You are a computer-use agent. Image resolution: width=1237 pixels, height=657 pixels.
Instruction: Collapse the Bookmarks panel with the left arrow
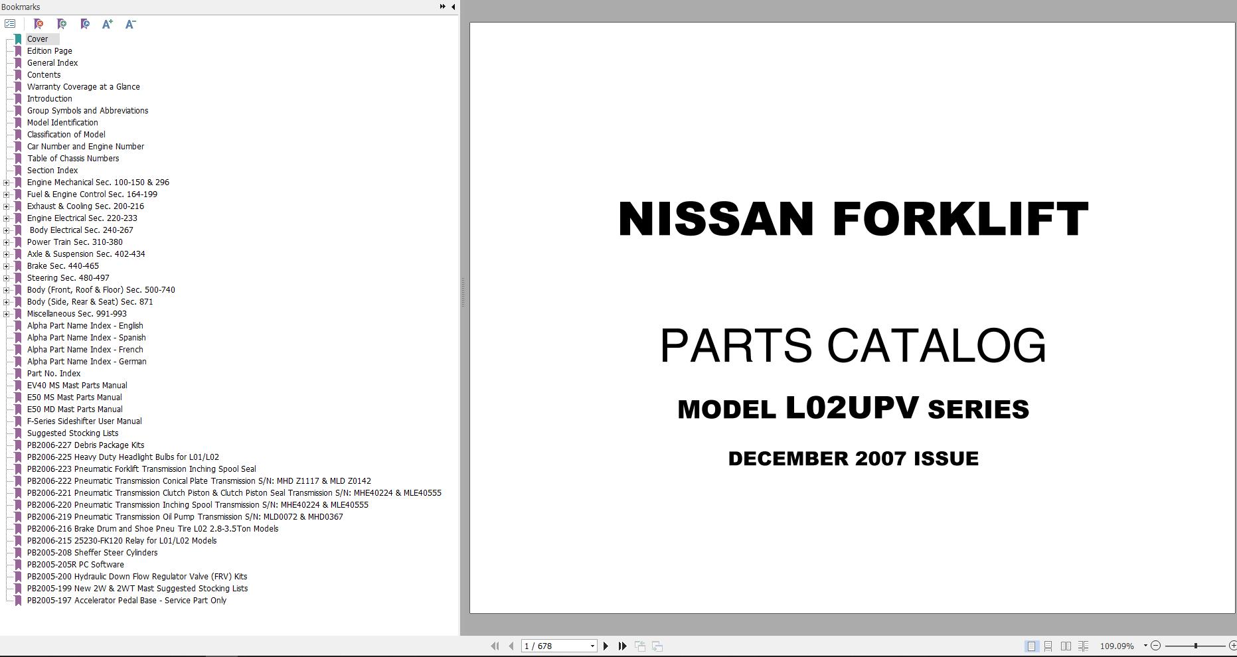(453, 7)
